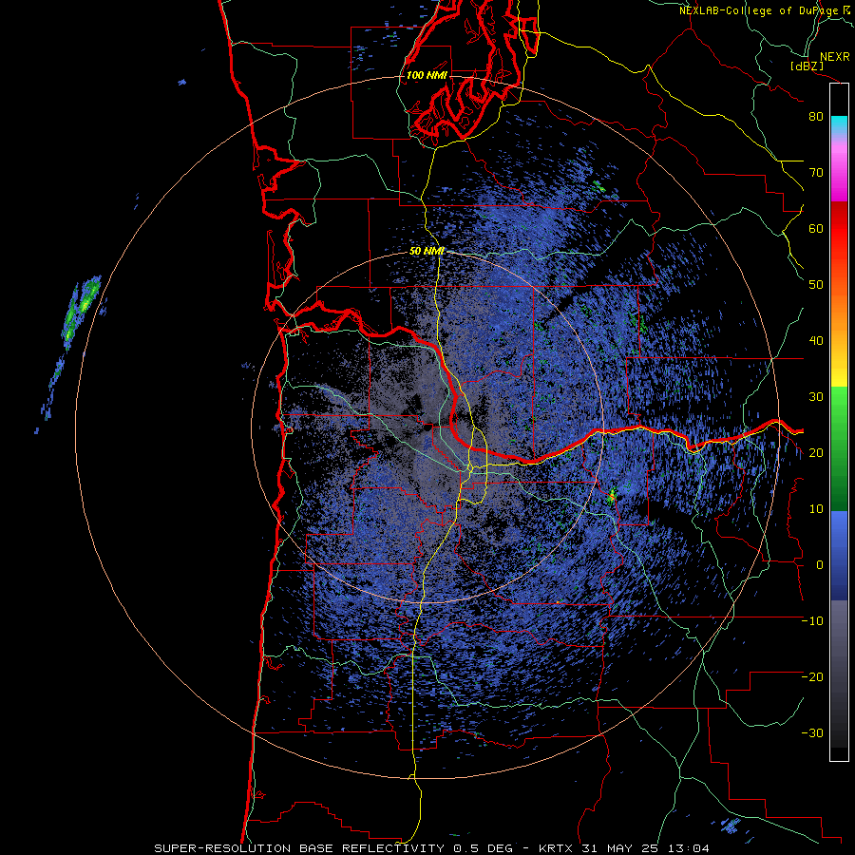Click the 70 value on the dBZ scale
The width and height of the screenshot is (855, 855).
pyautogui.click(x=816, y=173)
